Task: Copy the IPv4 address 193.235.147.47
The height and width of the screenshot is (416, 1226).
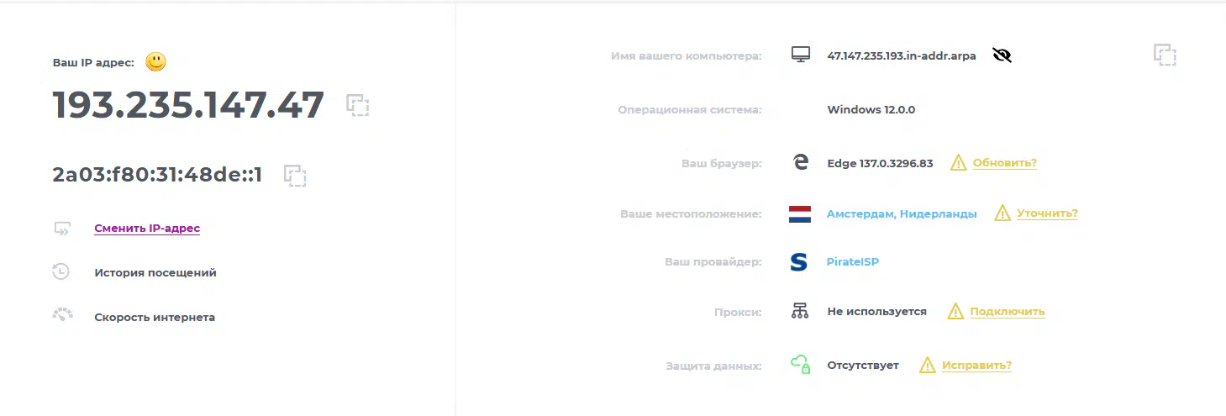Action: pos(358,105)
